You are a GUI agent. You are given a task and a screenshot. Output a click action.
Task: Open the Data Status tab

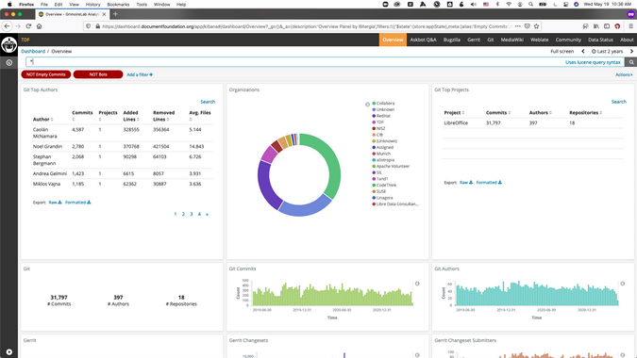click(x=600, y=40)
